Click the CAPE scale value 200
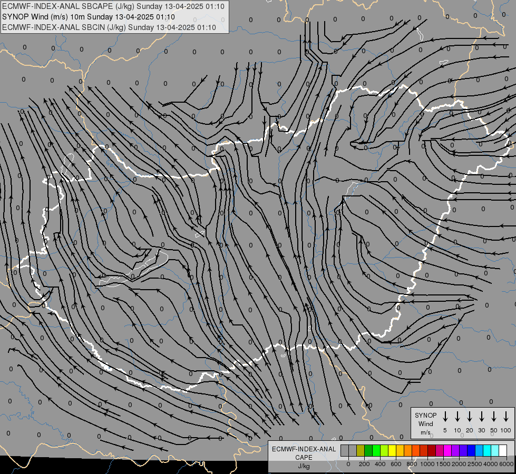Viewport: 516px width, 474px height. [364, 464]
